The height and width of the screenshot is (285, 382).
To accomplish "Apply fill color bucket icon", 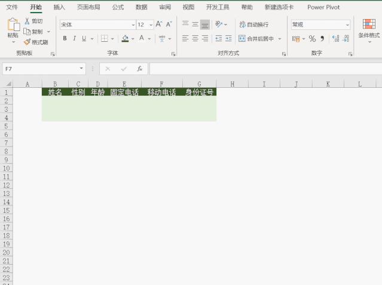I will click(125, 38).
